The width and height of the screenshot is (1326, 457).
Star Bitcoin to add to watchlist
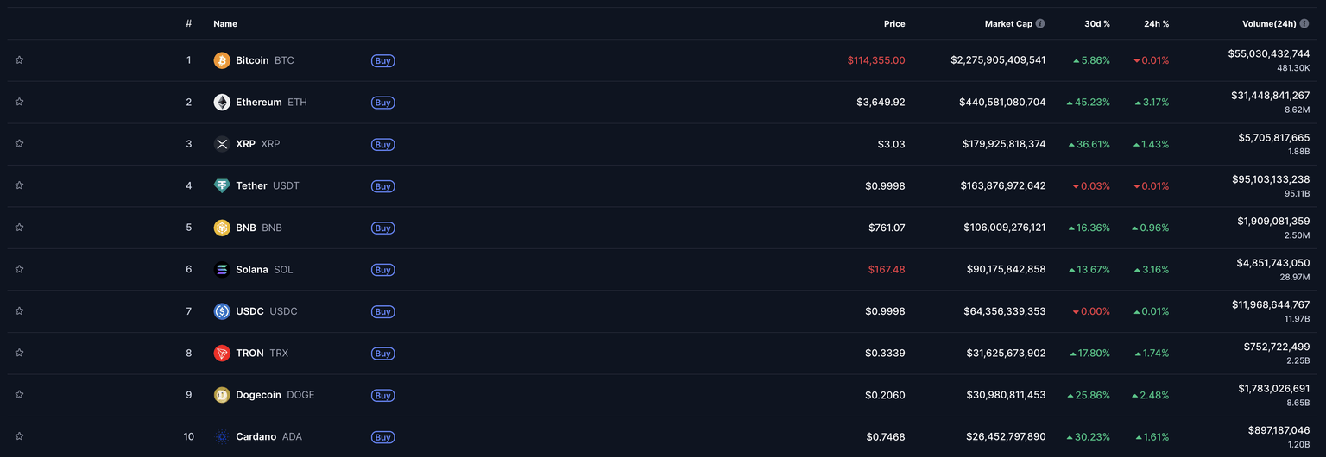19,60
